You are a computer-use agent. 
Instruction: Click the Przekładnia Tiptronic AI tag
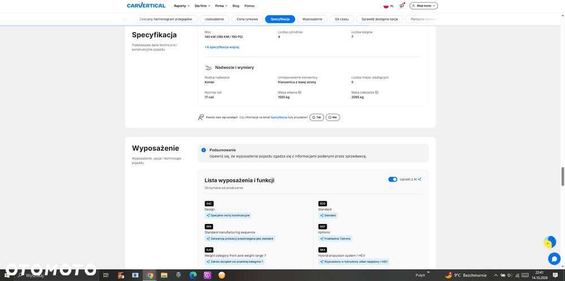tap(335, 239)
